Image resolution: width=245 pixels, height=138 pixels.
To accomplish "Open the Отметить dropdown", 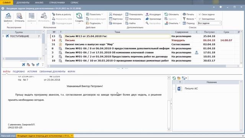I will click(180, 23).
